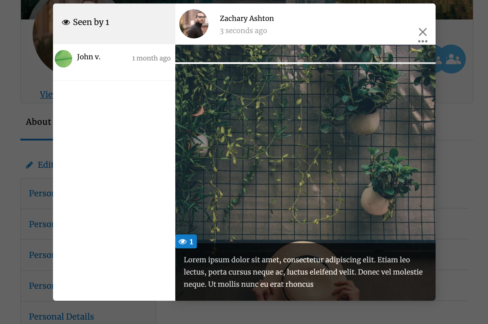This screenshot has height=324, width=488.
Task: Click Zachary Ashton's profile photo in the story header
Action: 194,24
